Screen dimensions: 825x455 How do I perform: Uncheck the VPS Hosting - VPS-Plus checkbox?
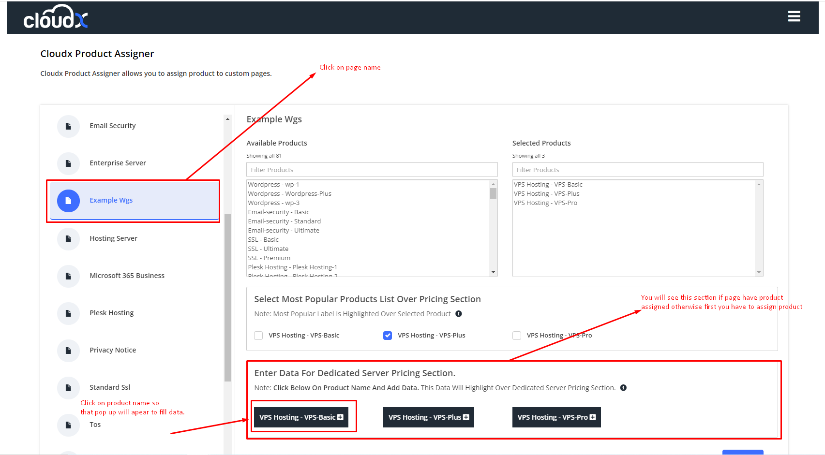(x=388, y=336)
